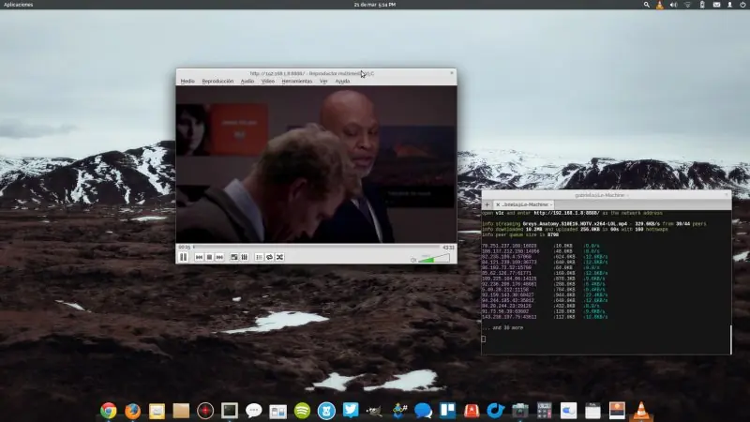
Task: Open the power session menu
Action: pos(742,5)
